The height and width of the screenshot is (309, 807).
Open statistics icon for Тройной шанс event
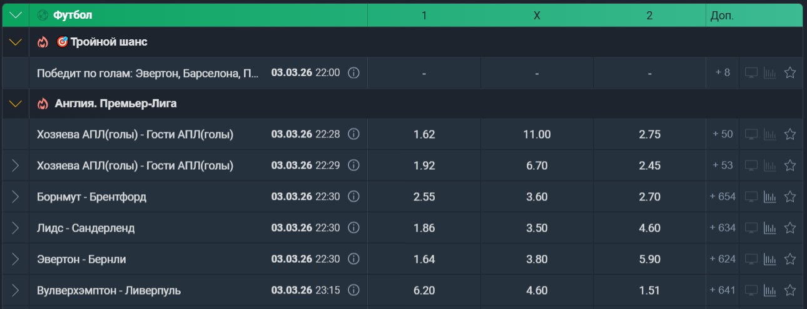point(770,73)
